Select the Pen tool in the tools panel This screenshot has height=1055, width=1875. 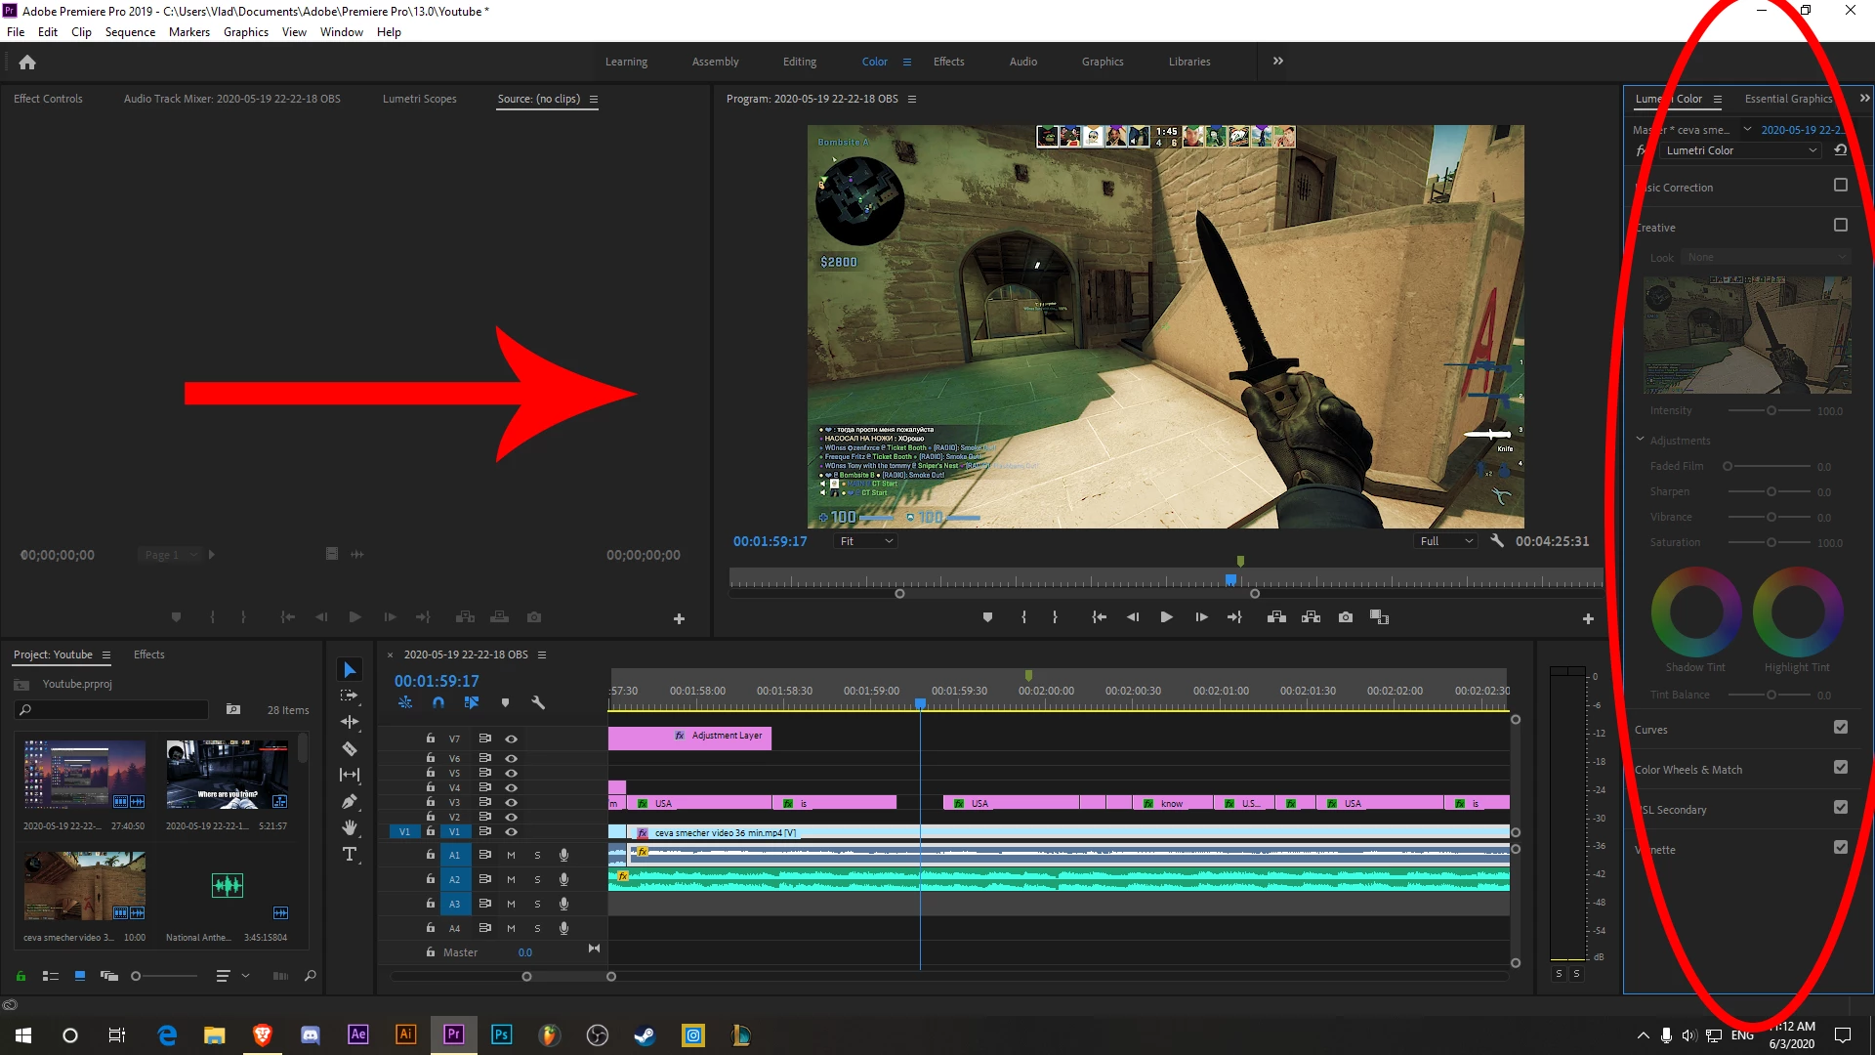pyautogui.click(x=349, y=802)
